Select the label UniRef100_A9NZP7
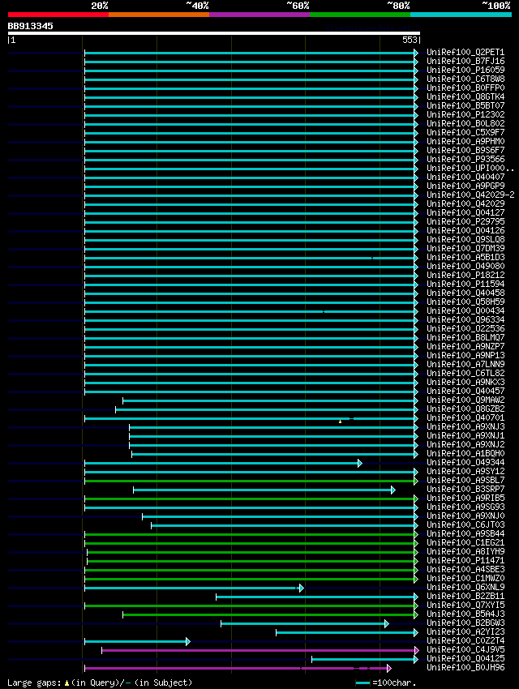The image size is (519, 689). point(465,346)
